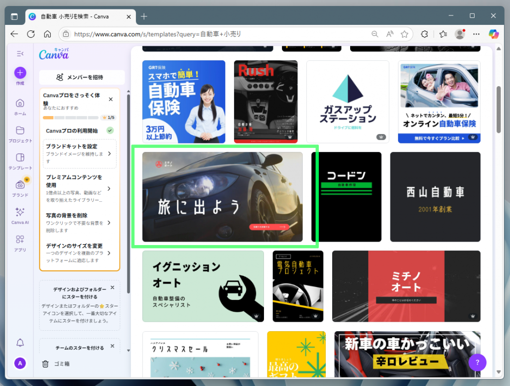Viewport: 510px width, 386px height.
Task: Click the Canvaプロ 1/5 progress bar
Action: [x=75, y=118]
